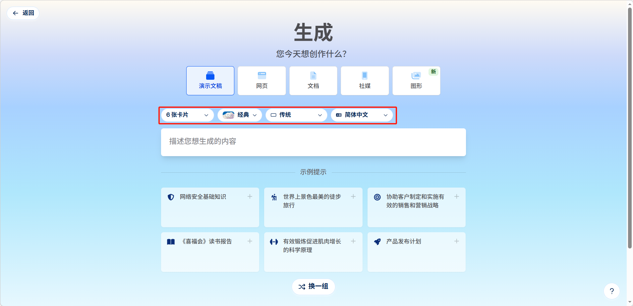Shuffle prompts with 换一组 button

tap(313, 286)
